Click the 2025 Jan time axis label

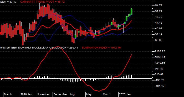[x=125, y=94]
